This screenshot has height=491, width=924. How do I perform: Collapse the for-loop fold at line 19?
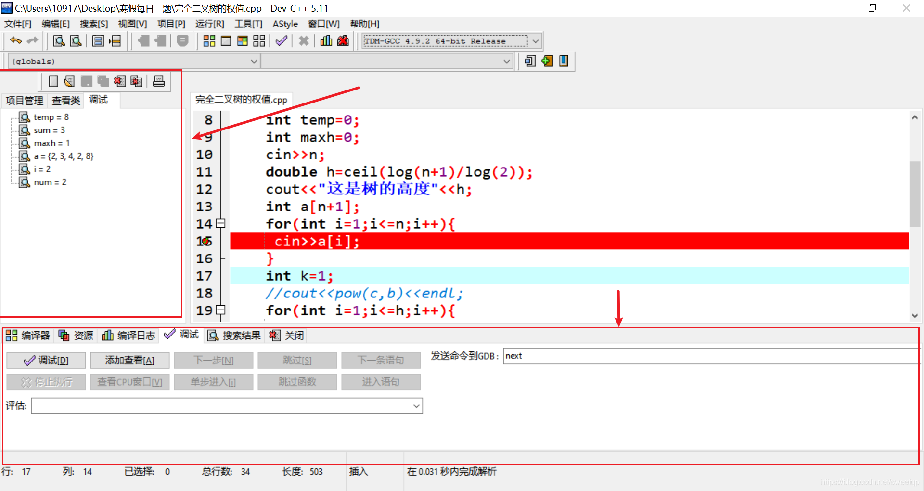click(220, 310)
